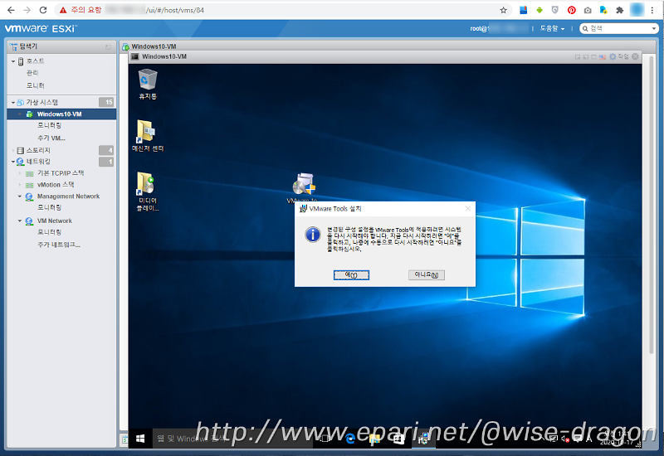The height and width of the screenshot is (456, 664).
Task: Open the Windows Start menu in the VM
Action: pyautogui.click(x=140, y=439)
